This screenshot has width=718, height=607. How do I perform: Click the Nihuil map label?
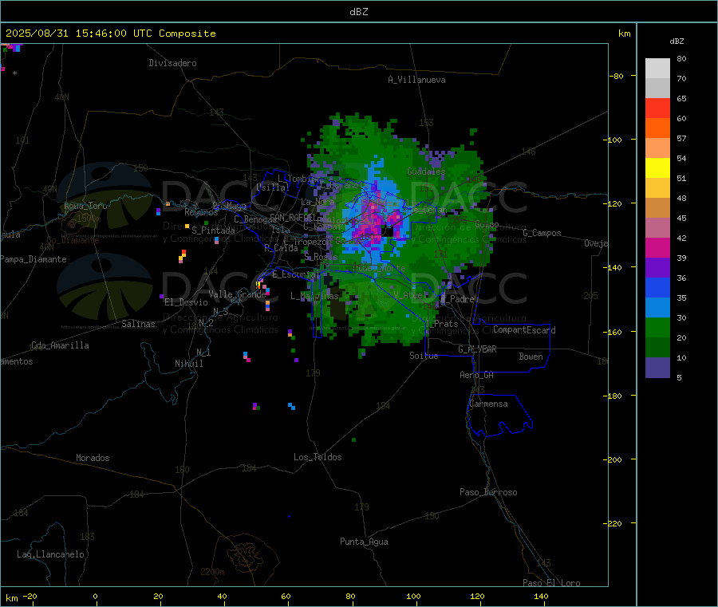[188, 364]
